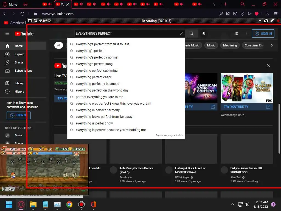Open a new tab with plus icon
The image size is (281, 211).
[226, 4]
